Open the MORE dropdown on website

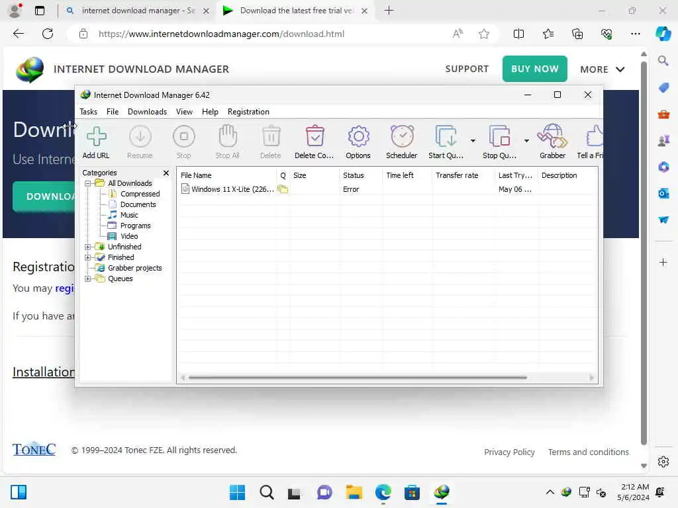(603, 69)
